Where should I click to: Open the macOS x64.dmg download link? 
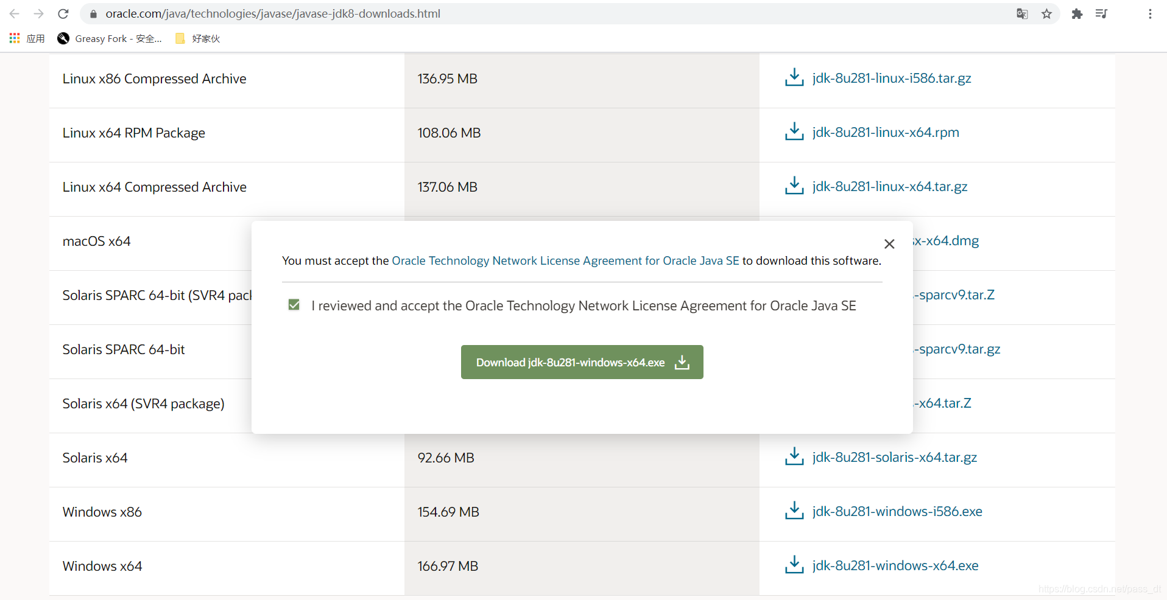click(x=946, y=240)
